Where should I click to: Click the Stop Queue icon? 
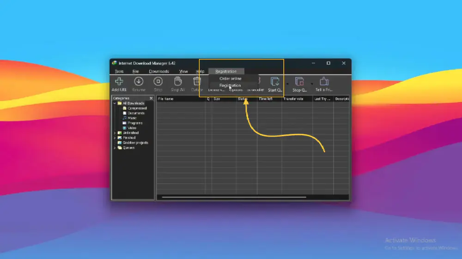pyautogui.click(x=299, y=82)
